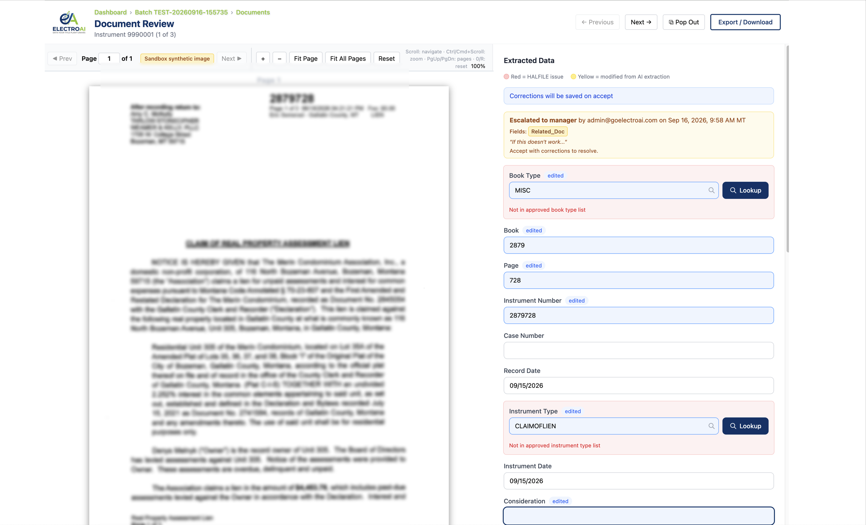The height and width of the screenshot is (525, 866).
Task: Click Instrument Number field 2879728
Action: tap(638, 315)
